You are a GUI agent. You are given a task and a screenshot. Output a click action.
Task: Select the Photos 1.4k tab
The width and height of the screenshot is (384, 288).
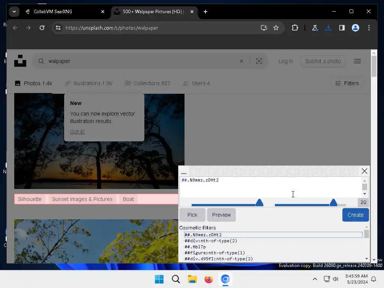coord(33,83)
